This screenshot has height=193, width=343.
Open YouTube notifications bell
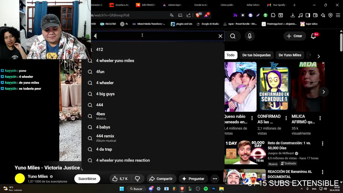point(314,36)
